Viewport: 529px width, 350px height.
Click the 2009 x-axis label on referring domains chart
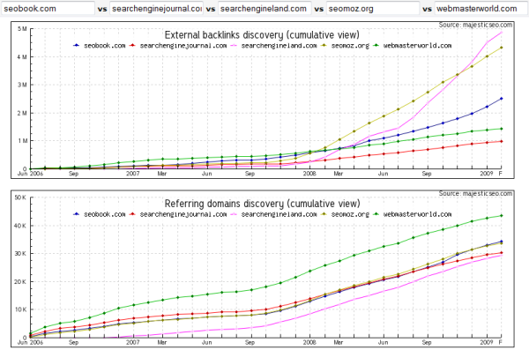tap(487, 342)
